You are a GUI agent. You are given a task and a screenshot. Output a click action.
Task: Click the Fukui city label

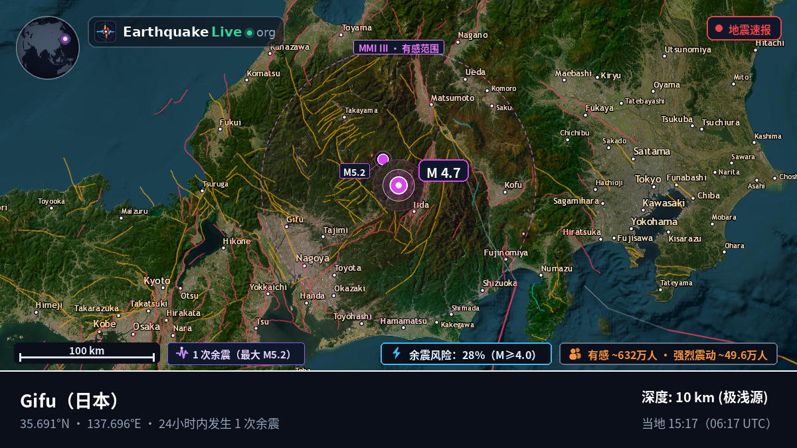coord(230,122)
